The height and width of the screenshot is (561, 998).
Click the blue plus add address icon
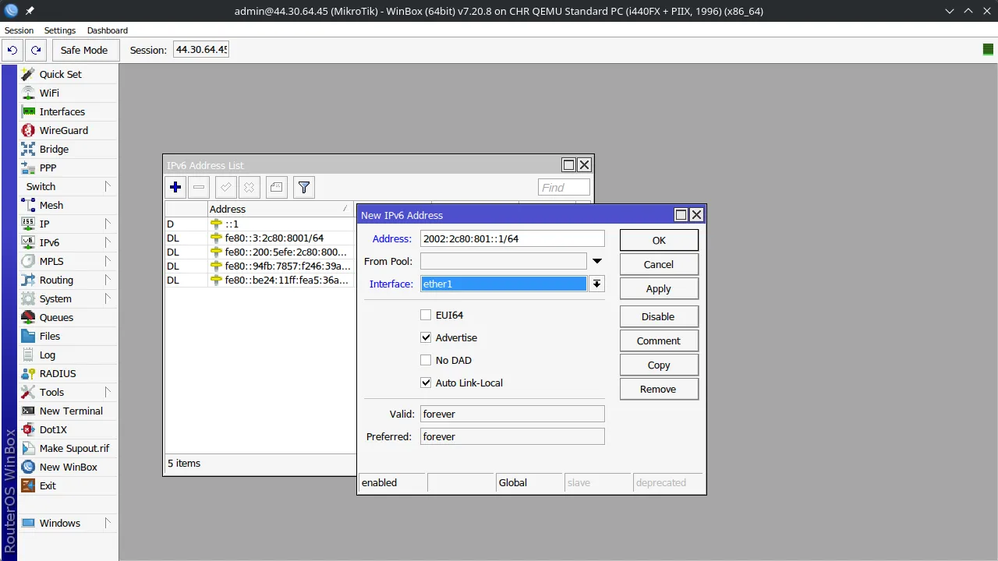[x=175, y=187]
